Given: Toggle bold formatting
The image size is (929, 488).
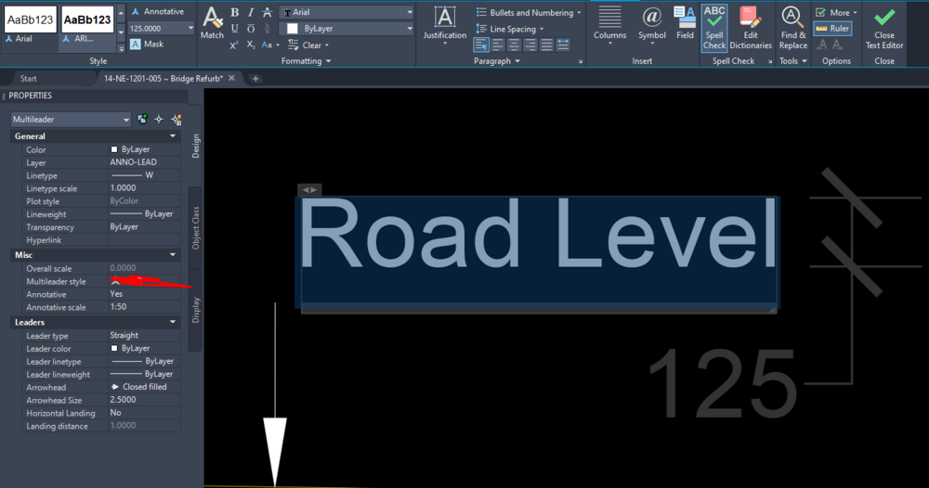Looking at the screenshot, I should pyautogui.click(x=235, y=12).
